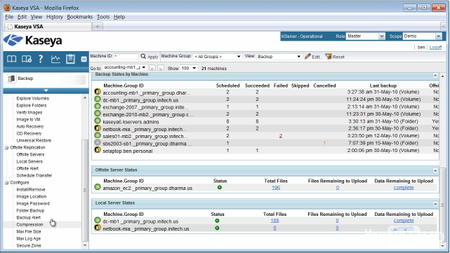Open the help question mark icon
The width and height of the screenshot is (450, 253).
point(41,59)
